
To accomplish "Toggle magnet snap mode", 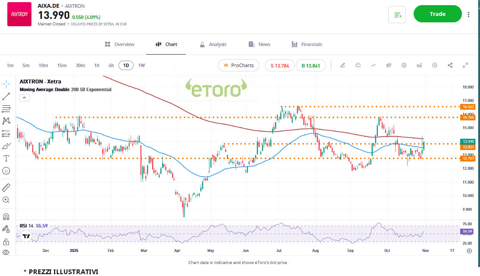I will 6,217.
